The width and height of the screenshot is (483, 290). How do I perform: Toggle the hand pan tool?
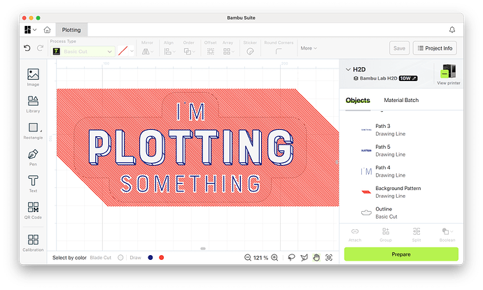pyautogui.click(x=316, y=258)
